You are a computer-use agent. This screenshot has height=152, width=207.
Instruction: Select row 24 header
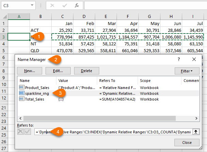click(x=4, y=128)
